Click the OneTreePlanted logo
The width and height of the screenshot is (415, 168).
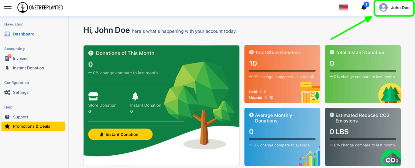point(40,8)
